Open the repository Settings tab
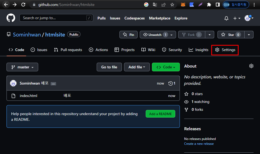Image resolution: width=260 pixels, height=154 pixels. point(225,50)
